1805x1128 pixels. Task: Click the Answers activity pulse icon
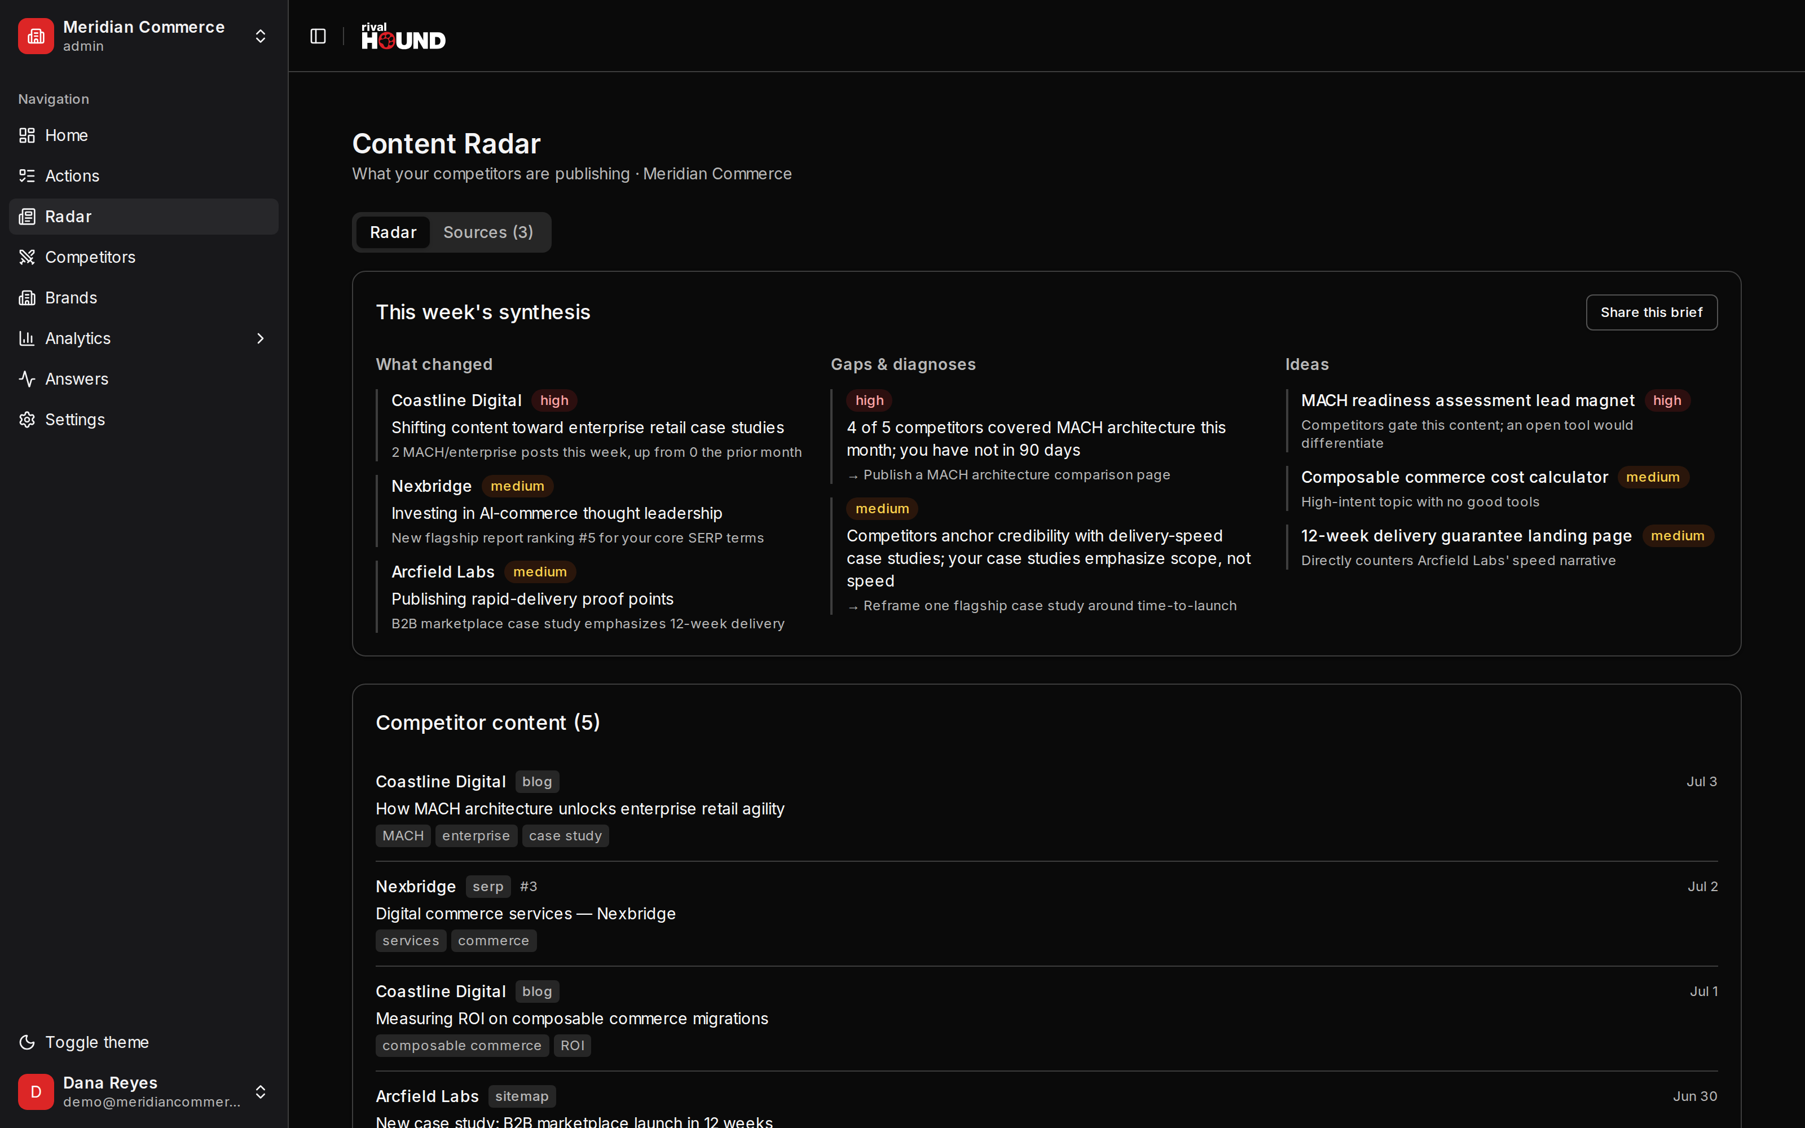(27, 379)
